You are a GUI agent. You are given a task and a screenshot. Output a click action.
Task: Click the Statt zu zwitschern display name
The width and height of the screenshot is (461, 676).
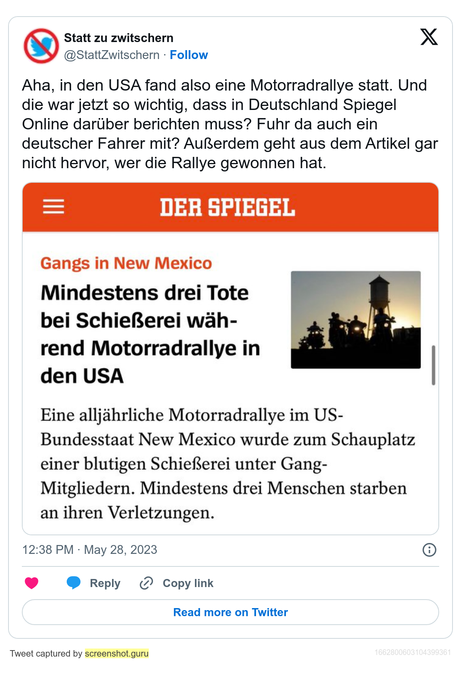(118, 38)
